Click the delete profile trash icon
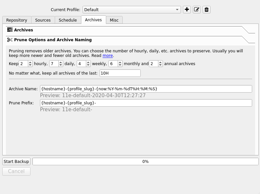This screenshot has height=194, width=260. coord(207,9)
